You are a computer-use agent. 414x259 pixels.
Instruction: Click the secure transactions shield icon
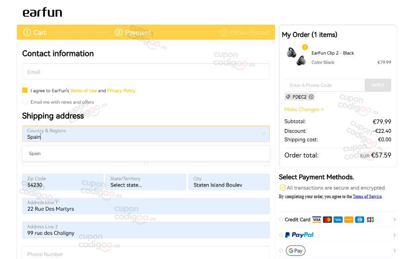(282, 187)
